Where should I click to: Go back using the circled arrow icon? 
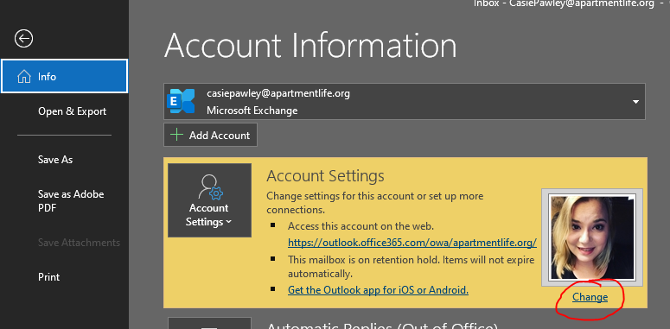23,39
